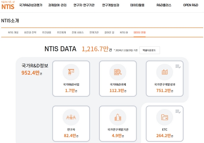
Task: Open 데이터활용 menu
Action: (137, 5)
